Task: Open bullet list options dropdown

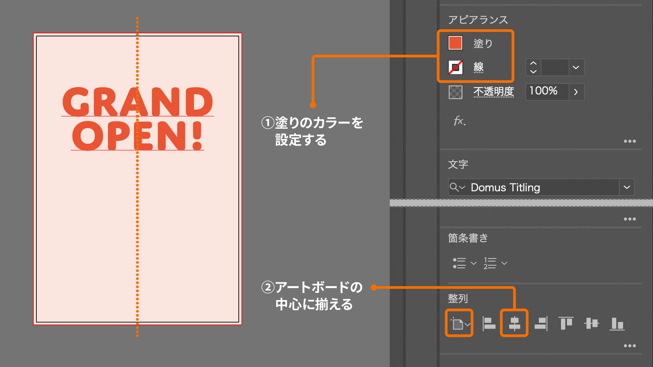Action: coord(473,263)
